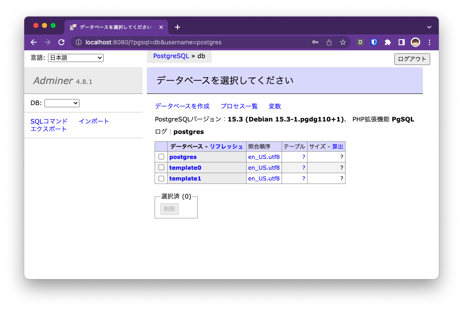This screenshot has width=463, height=311.
Task: Go back with the browser back arrow
Action: pyautogui.click(x=34, y=42)
